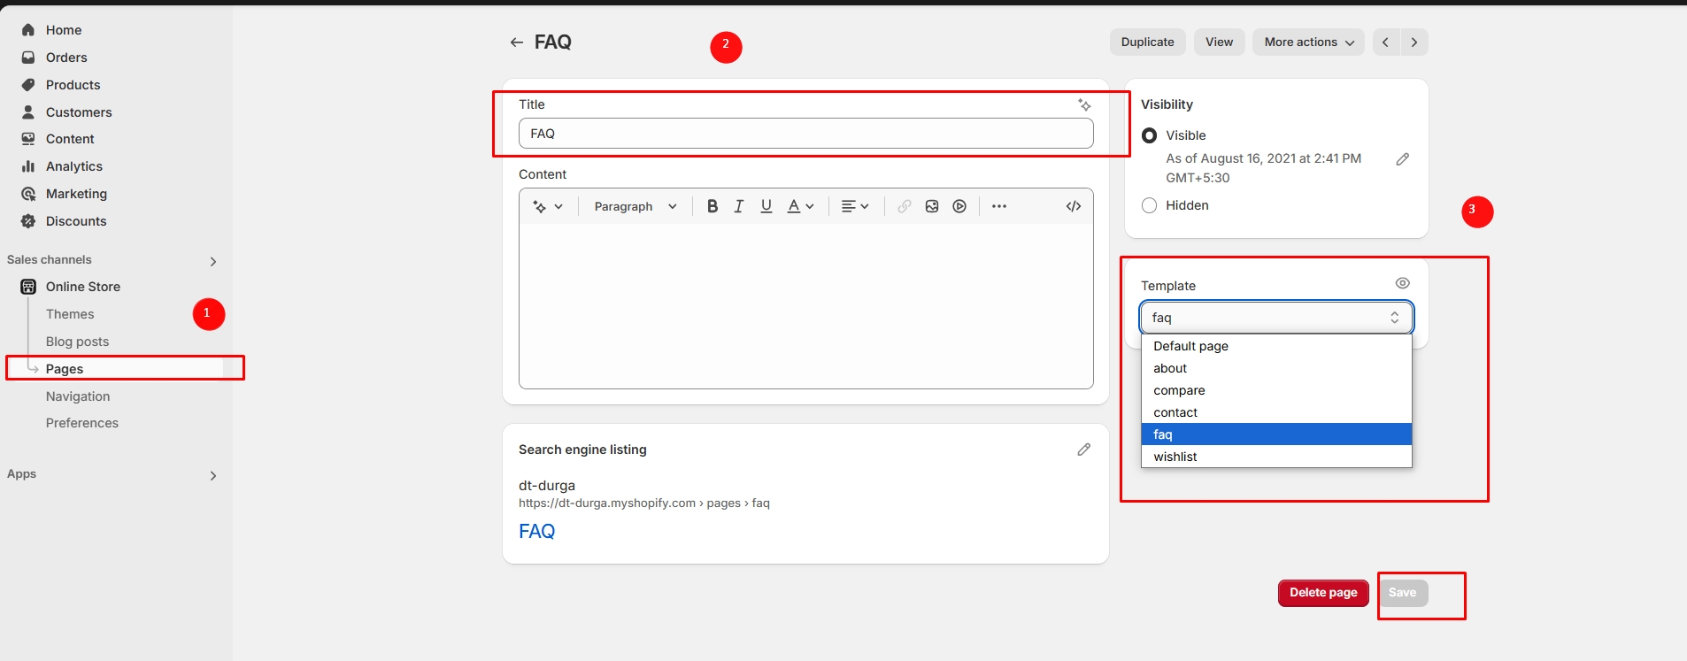Expand the text alignment dropdown
Viewport: 1687px width, 661px height.
[x=854, y=206]
